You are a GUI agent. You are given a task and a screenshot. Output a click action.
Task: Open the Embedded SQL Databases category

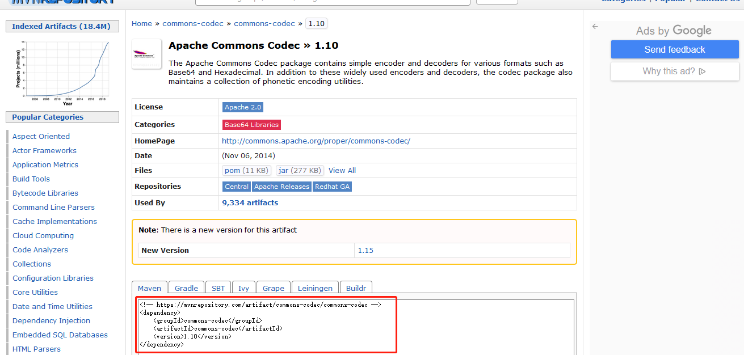click(x=60, y=335)
